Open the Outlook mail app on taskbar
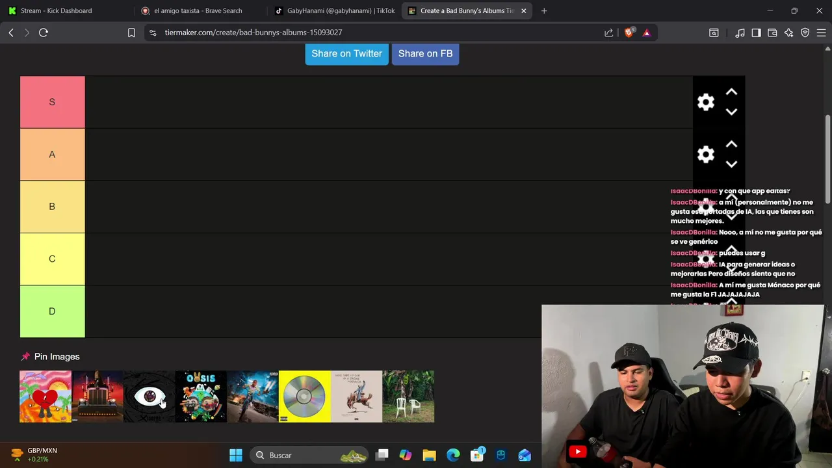This screenshot has width=832, height=468. pyautogui.click(x=525, y=455)
